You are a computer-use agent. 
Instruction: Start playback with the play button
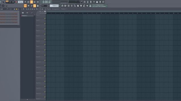coord(10,2)
